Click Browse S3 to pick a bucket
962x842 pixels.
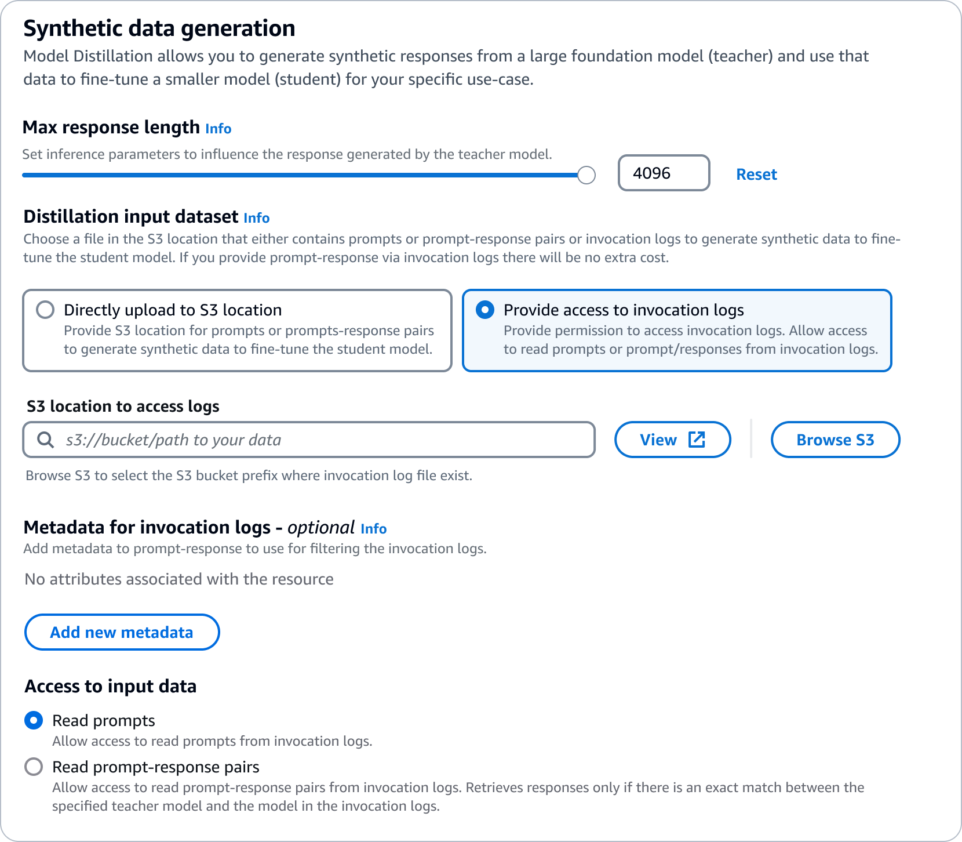835,440
